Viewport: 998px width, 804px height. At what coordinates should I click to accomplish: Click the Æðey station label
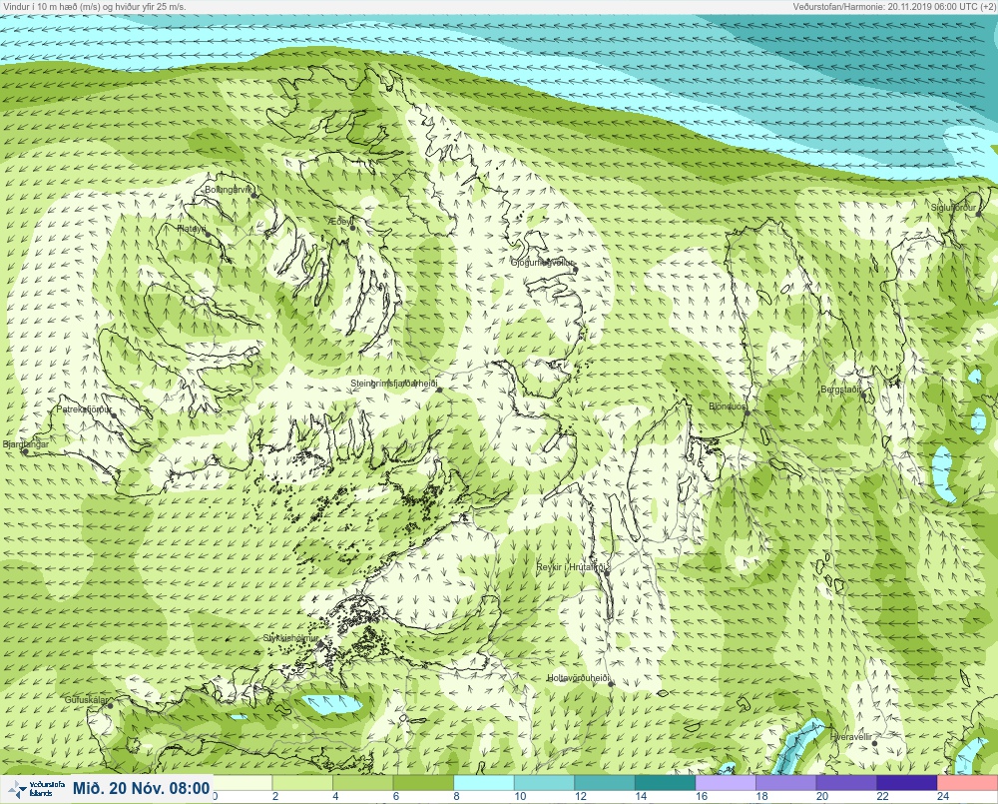[340, 221]
